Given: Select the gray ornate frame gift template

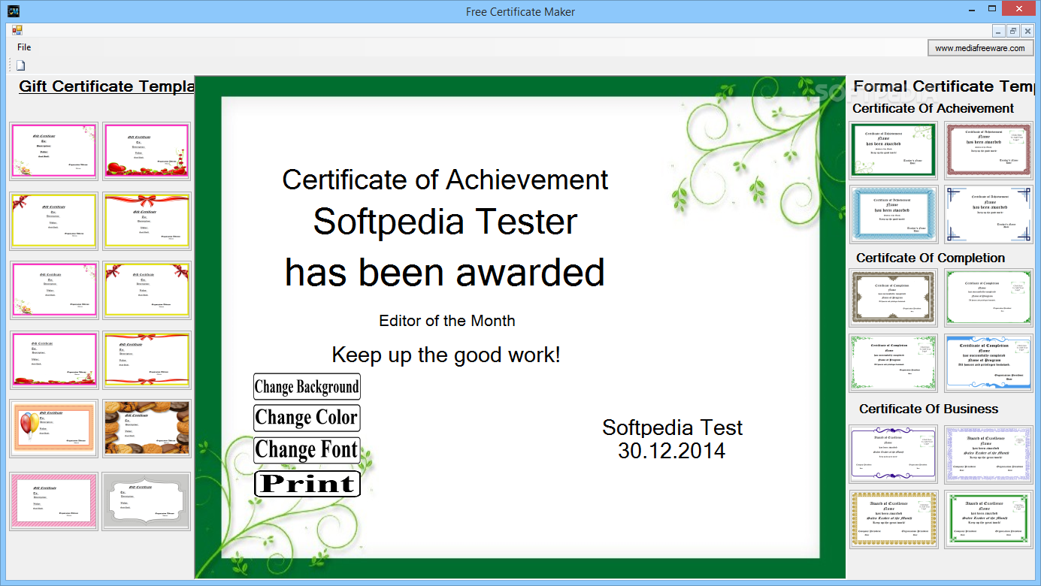Looking at the screenshot, I should click(147, 501).
